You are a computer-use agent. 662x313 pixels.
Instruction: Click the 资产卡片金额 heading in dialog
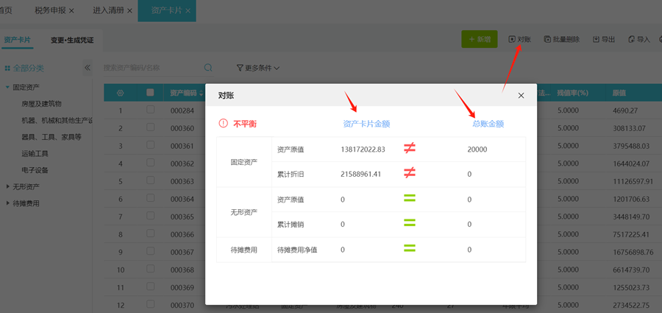366,124
